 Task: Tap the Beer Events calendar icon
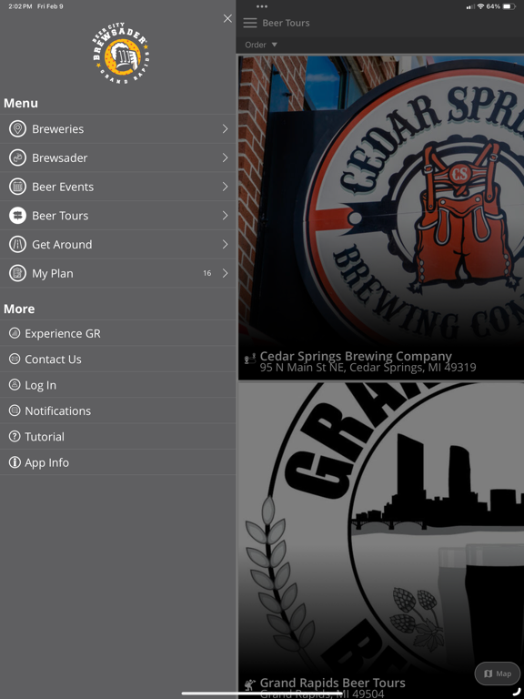click(18, 187)
